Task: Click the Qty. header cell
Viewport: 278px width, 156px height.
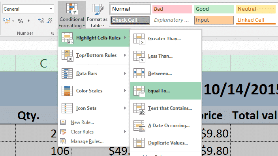Action: click(x=28, y=115)
